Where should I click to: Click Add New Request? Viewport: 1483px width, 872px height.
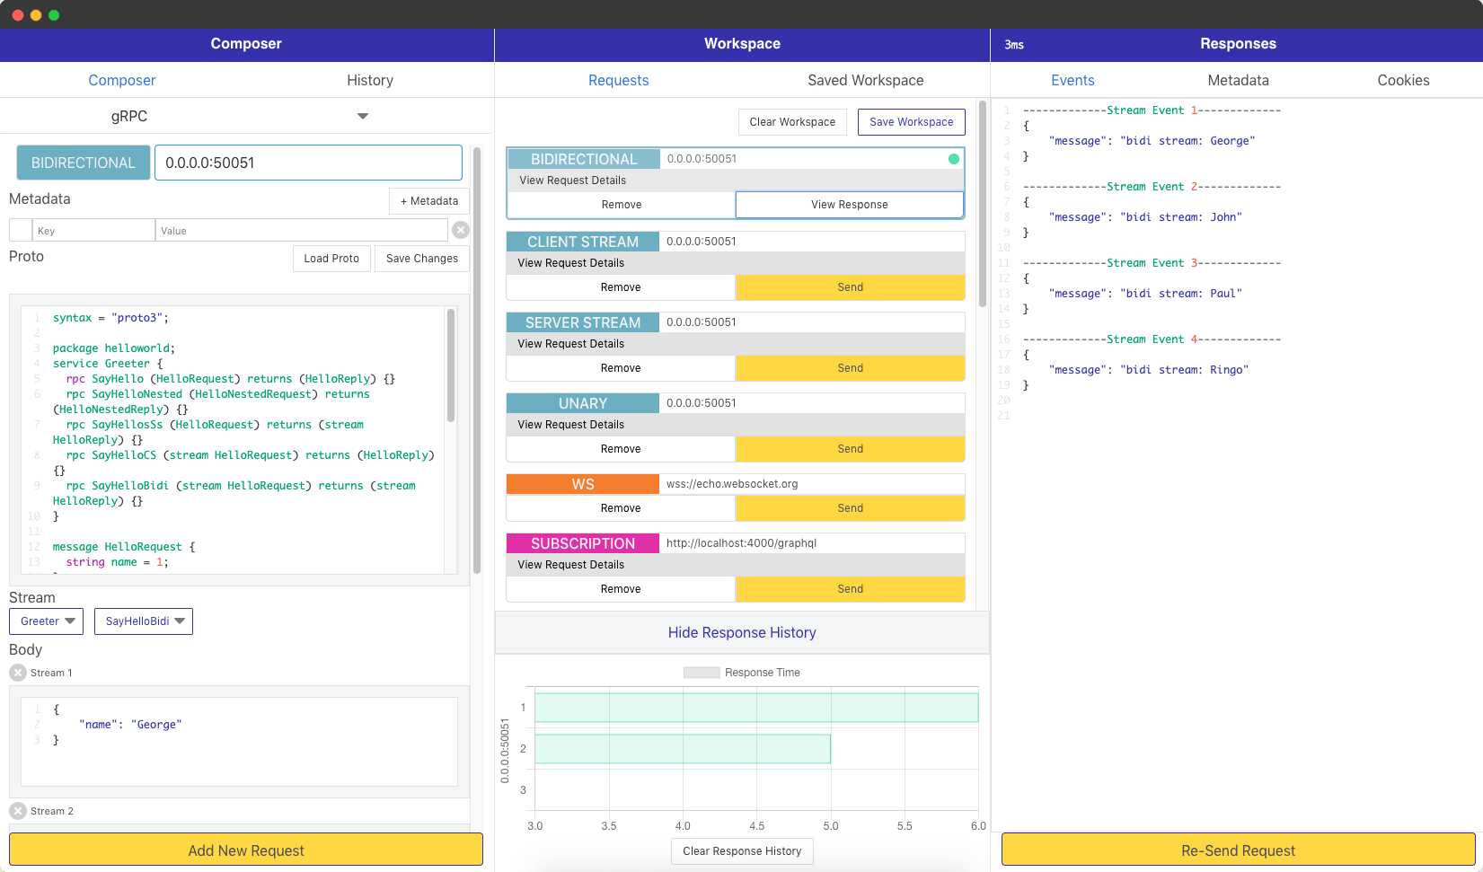(x=246, y=850)
